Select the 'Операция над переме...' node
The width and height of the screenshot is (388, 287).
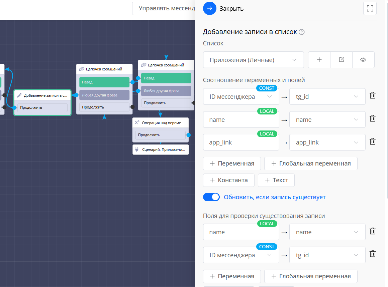[x=160, y=123]
